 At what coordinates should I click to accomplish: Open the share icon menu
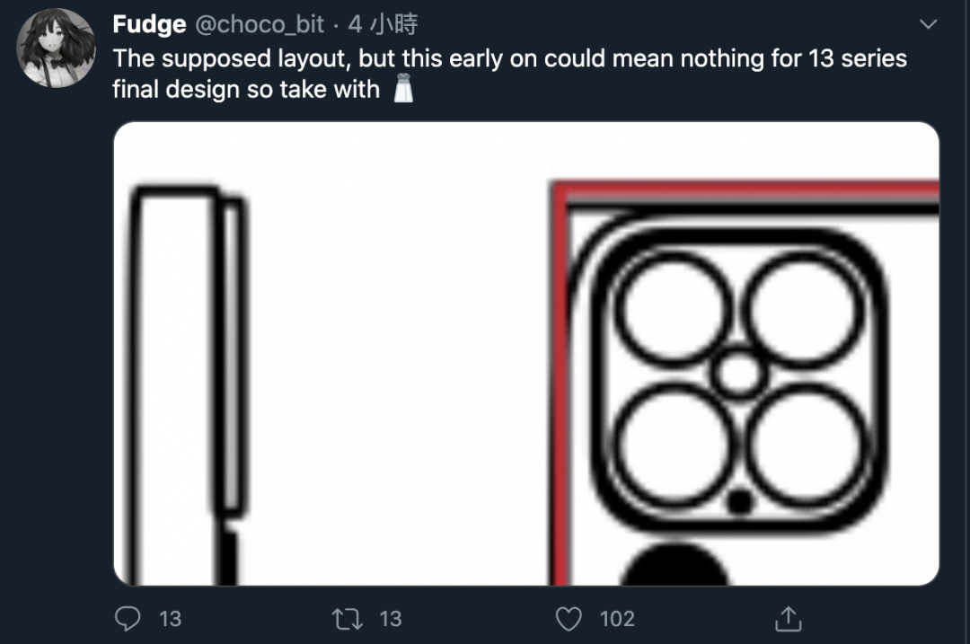click(787, 618)
